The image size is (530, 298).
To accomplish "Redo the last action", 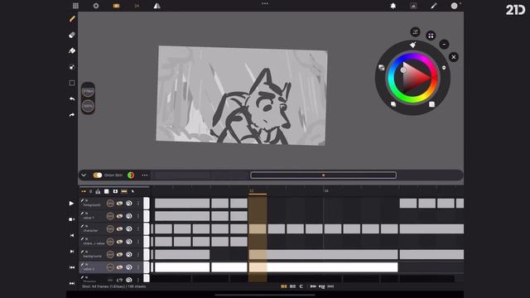I will pyautogui.click(x=72, y=115).
